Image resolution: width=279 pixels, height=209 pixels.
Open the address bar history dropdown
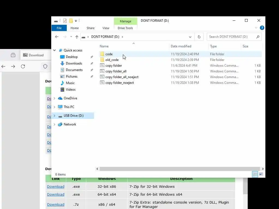coord(190,37)
